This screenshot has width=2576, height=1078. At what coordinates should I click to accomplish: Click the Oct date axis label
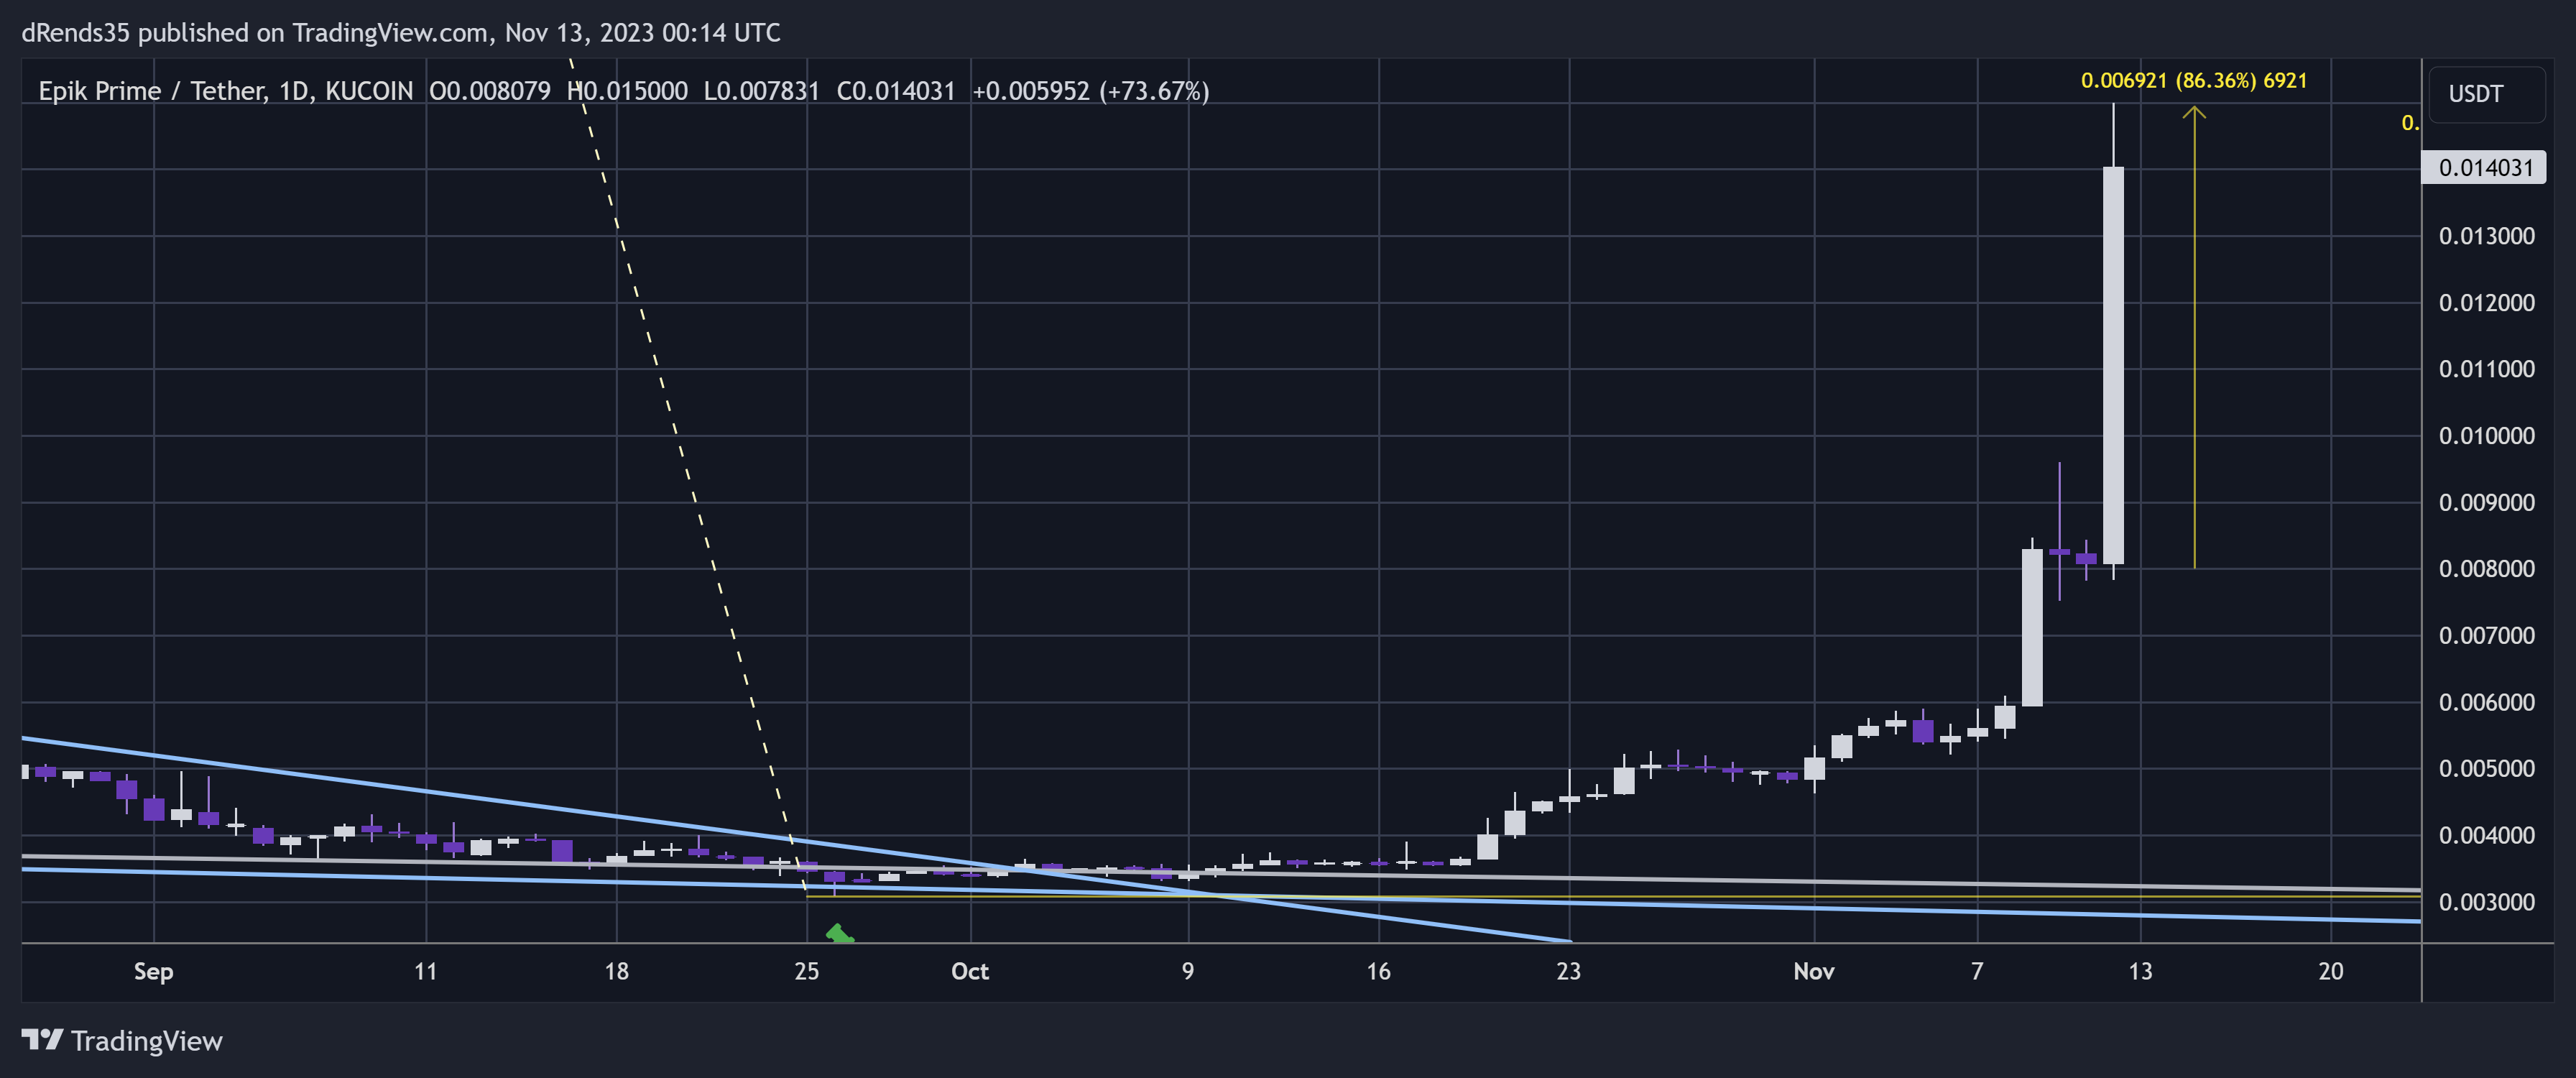point(970,972)
